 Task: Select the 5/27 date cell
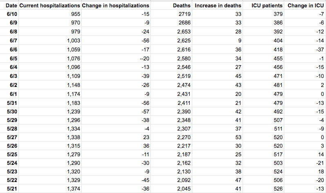(x=12, y=136)
